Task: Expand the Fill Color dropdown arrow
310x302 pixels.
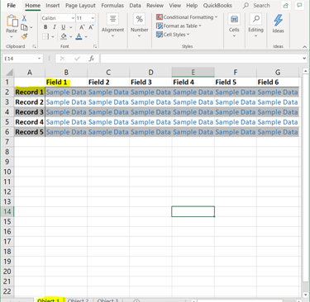Action: (71, 36)
